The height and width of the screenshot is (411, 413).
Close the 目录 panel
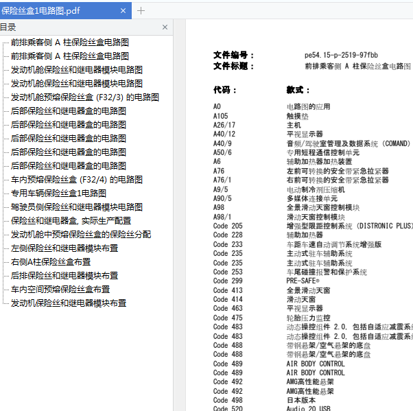165,27
